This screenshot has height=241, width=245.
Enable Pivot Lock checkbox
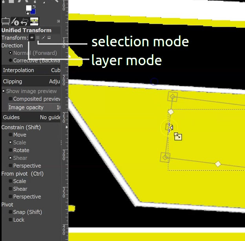(11, 220)
